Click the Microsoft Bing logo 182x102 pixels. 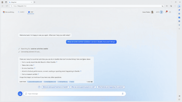pyautogui.click(x=9, y=12)
